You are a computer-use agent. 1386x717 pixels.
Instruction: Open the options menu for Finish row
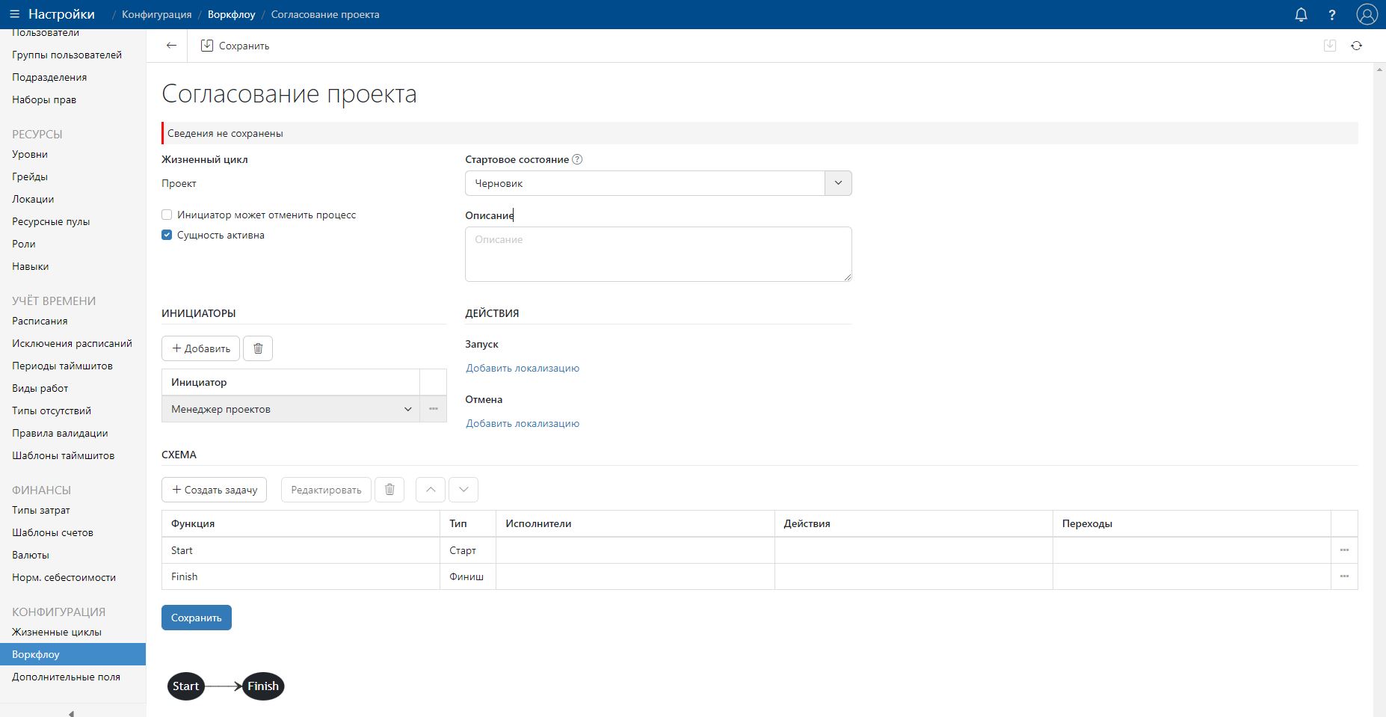tap(1344, 576)
